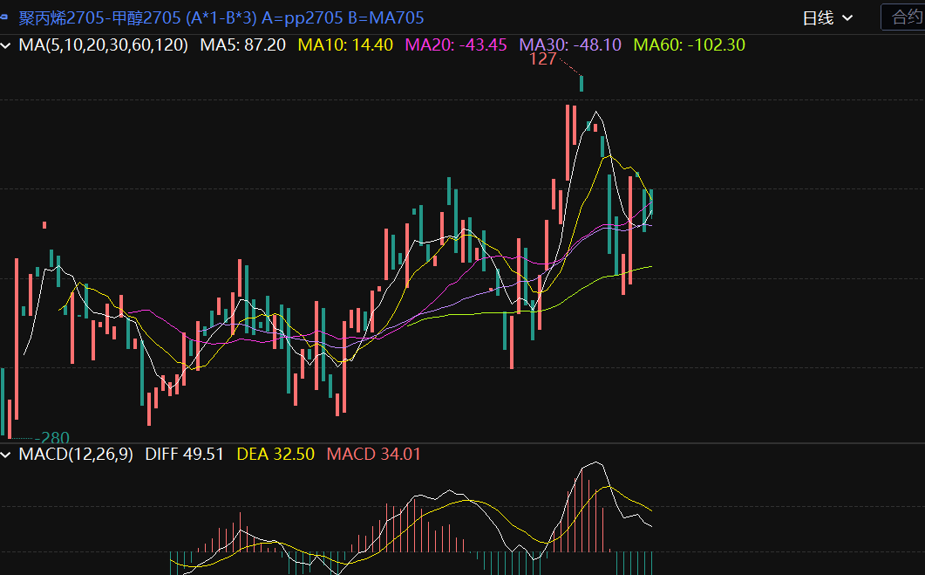The height and width of the screenshot is (575, 925).
Task: Collapse the MACD indicator chevron
Action: [6, 455]
